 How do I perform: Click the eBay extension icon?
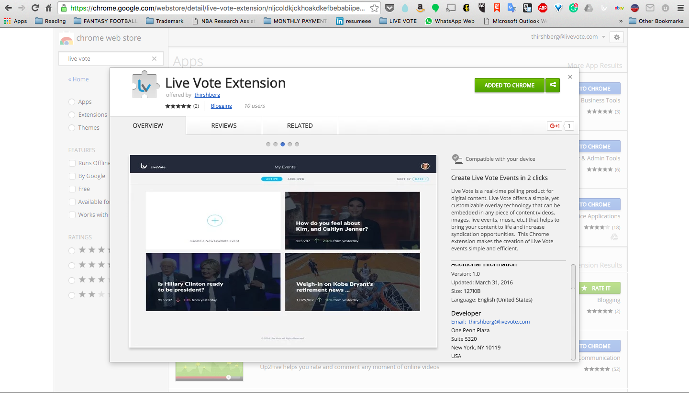click(x=618, y=8)
